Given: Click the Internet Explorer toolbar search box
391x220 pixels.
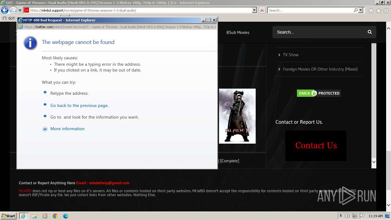Looking at the screenshot, I should (x=310, y=10).
